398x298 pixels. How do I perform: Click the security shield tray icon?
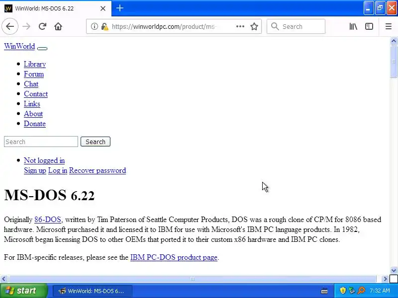(x=343, y=291)
